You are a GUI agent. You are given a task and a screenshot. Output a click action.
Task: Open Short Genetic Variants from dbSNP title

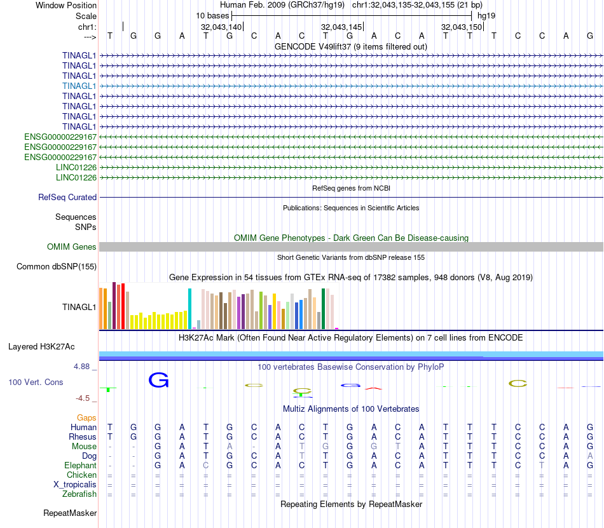click(x=351, y=257)
